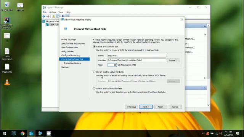Open Help menu in Hyper-V Manager
This screenshot has height=137, width=244.
68,12
